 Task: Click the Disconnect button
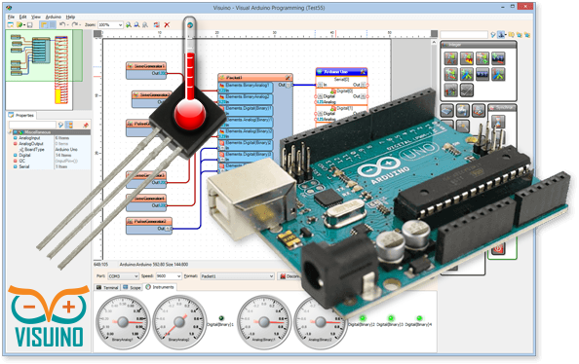tap(289, 275)
